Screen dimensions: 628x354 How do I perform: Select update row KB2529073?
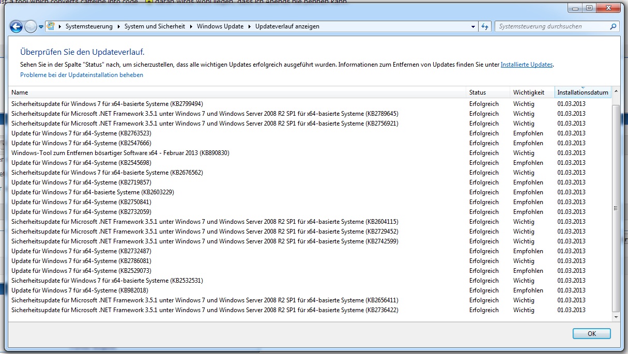310,271
